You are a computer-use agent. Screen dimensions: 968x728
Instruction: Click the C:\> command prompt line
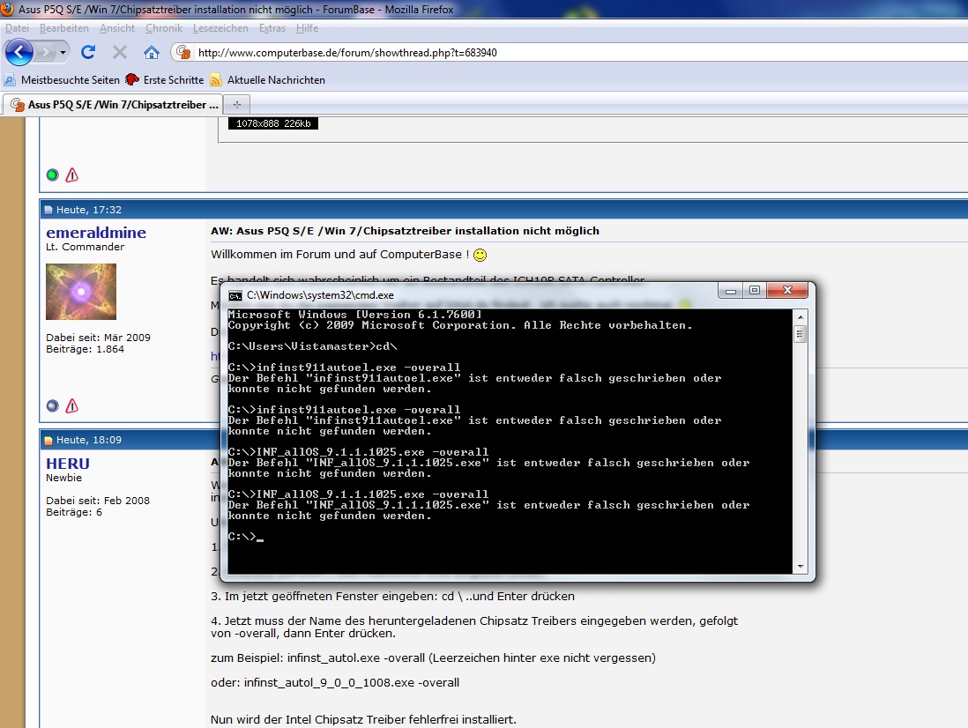246,537
